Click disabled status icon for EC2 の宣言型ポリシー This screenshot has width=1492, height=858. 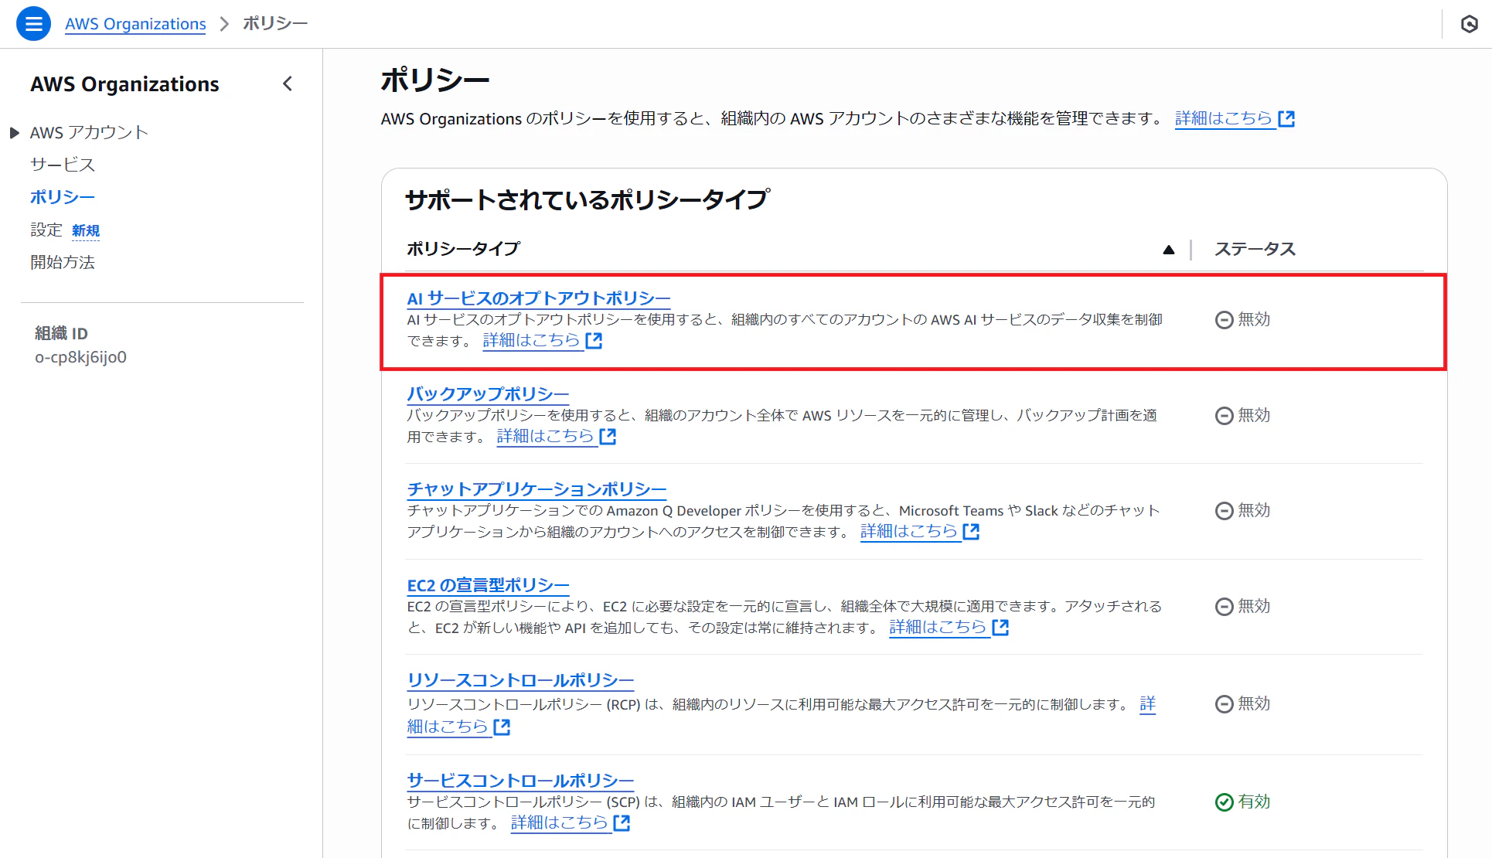pos(1224,607)
